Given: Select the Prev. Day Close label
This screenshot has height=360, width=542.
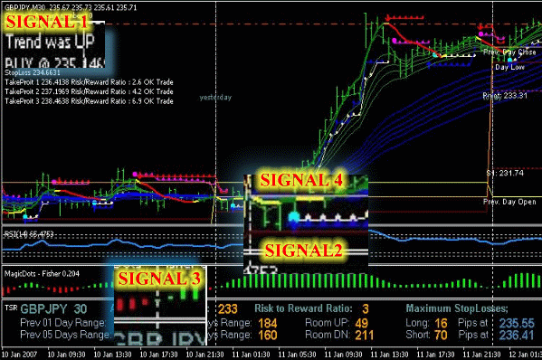Looking at the screenshot, I should 509,52.
